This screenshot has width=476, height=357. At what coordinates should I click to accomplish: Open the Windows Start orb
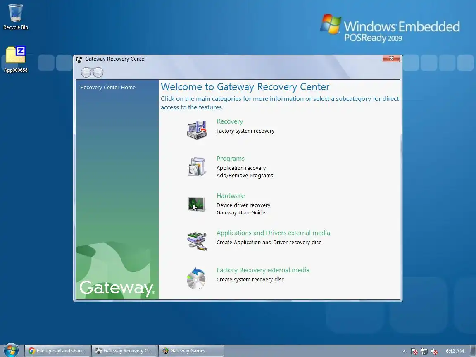11,350
